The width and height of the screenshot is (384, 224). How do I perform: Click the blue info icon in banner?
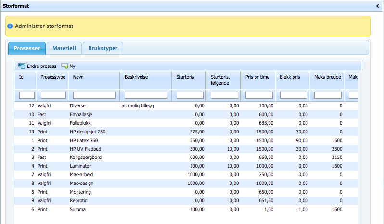pyautogui.click(x=10, y=26)
